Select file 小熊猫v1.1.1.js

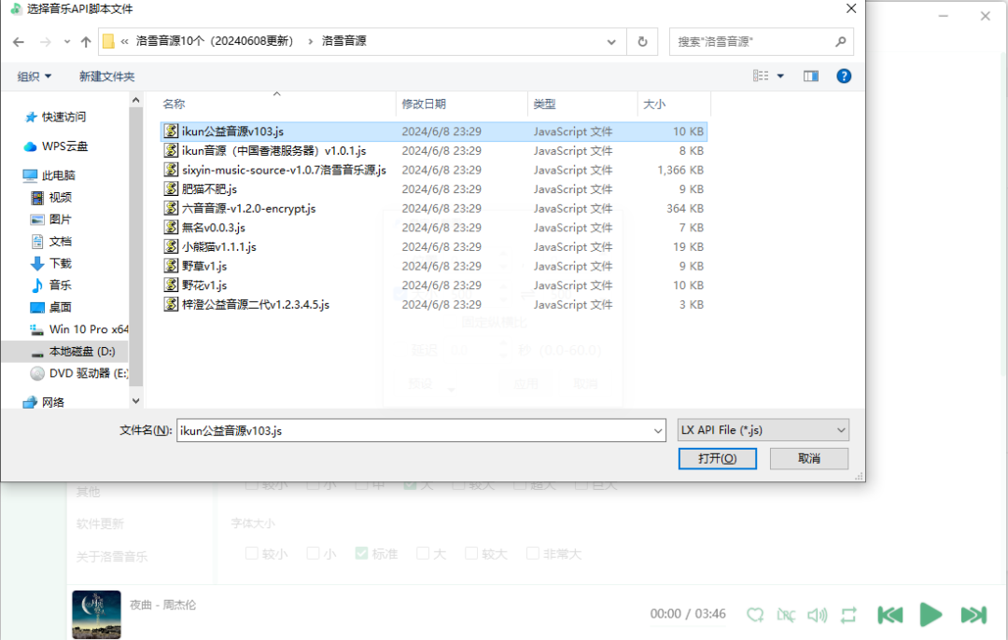pos(434,246)
